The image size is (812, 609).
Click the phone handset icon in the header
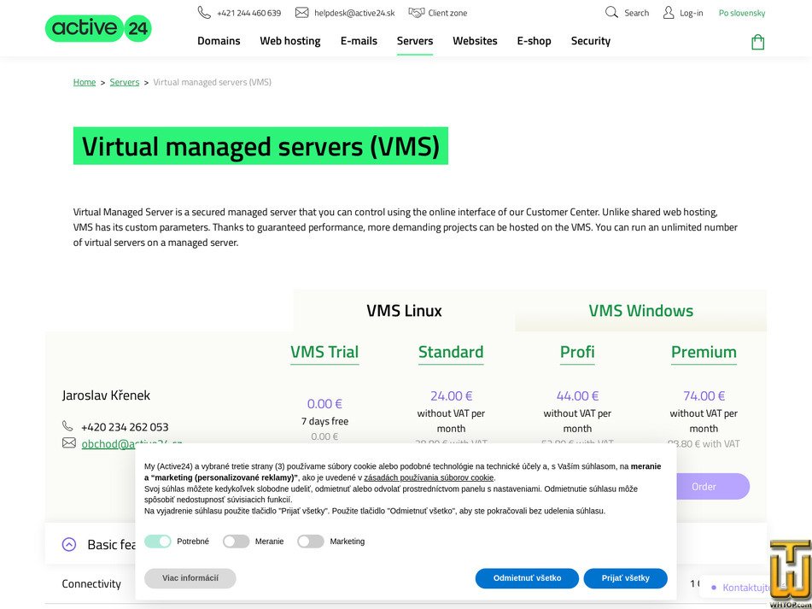click(x=203, y=12)
